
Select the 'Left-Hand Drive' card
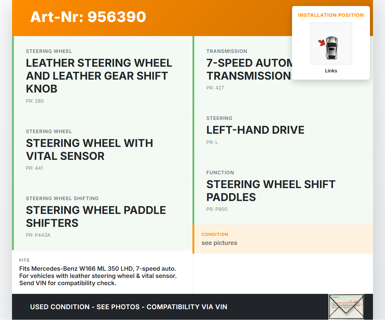[283, 130]
